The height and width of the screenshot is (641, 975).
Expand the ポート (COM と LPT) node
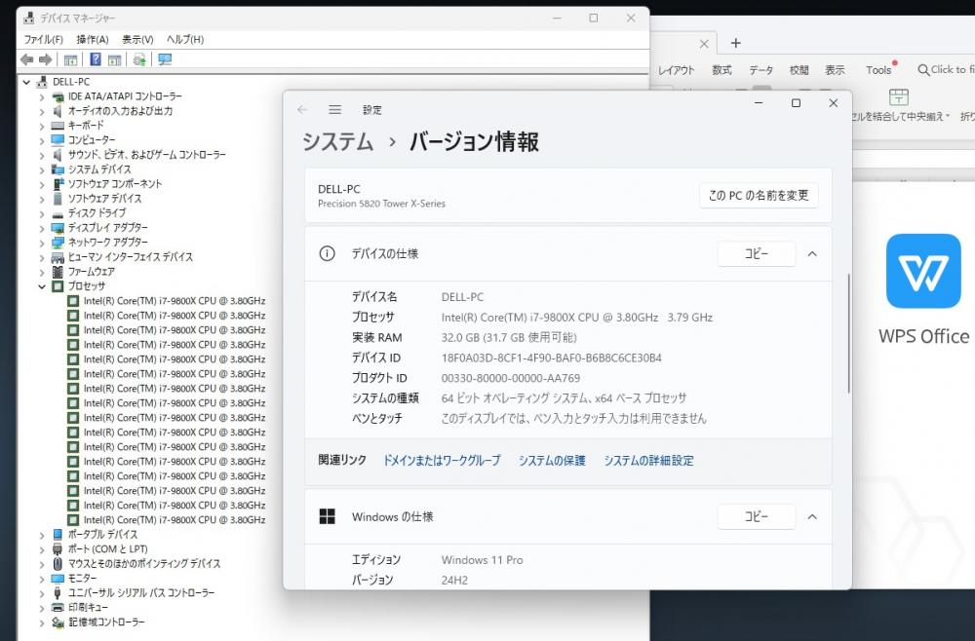click(x=42, y=549)
